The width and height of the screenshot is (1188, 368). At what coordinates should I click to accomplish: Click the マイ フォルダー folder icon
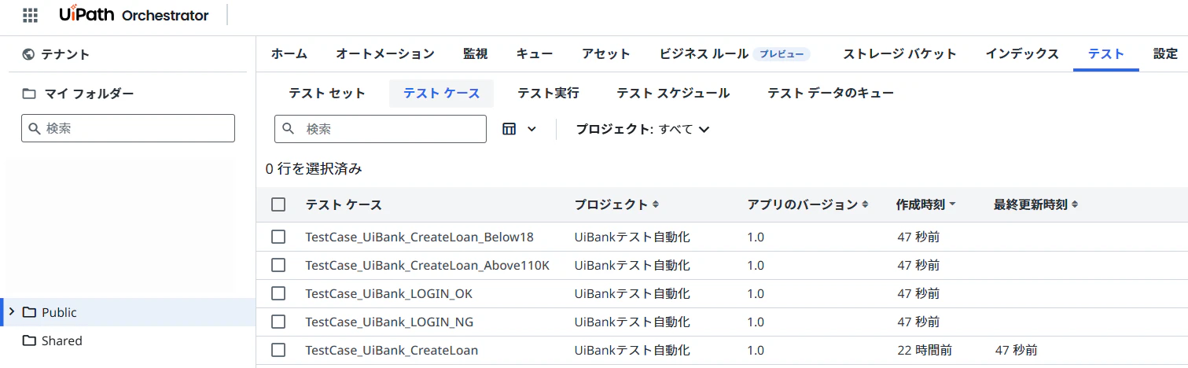[x=29, y=94]
